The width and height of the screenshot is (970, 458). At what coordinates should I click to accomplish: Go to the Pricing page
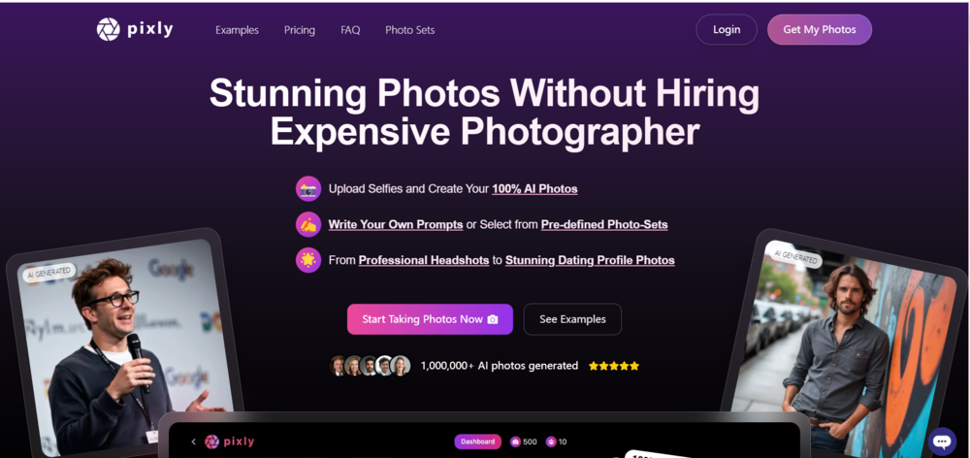click(300, 30)
